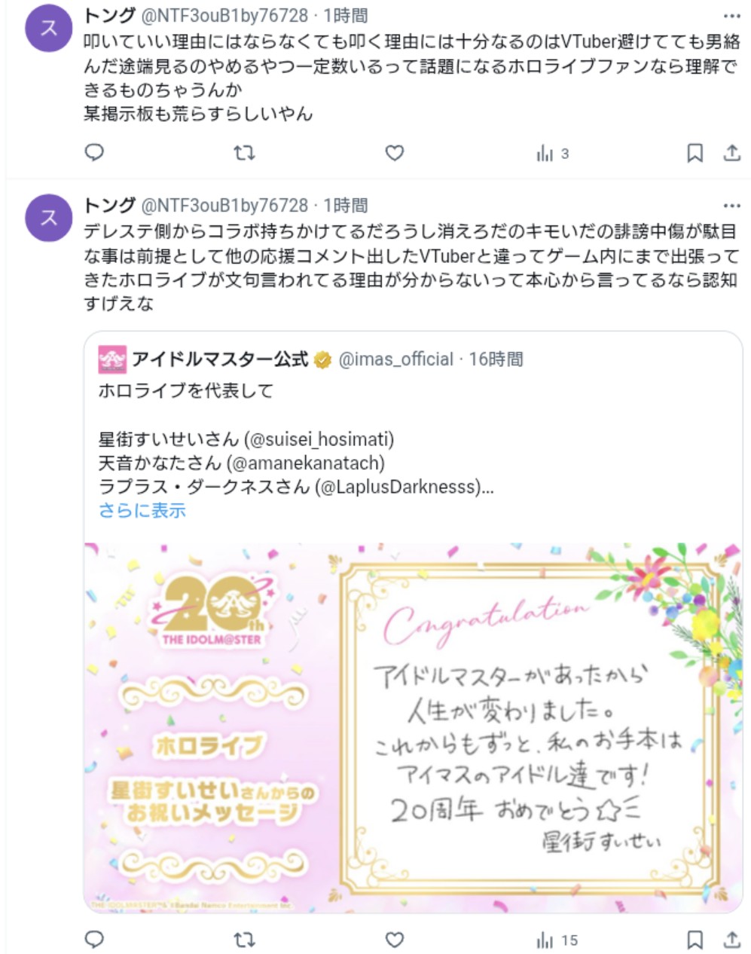Viewport: 751px width, 954px height.
Task: Share the second tweet
Action: (x=731, y=940)
